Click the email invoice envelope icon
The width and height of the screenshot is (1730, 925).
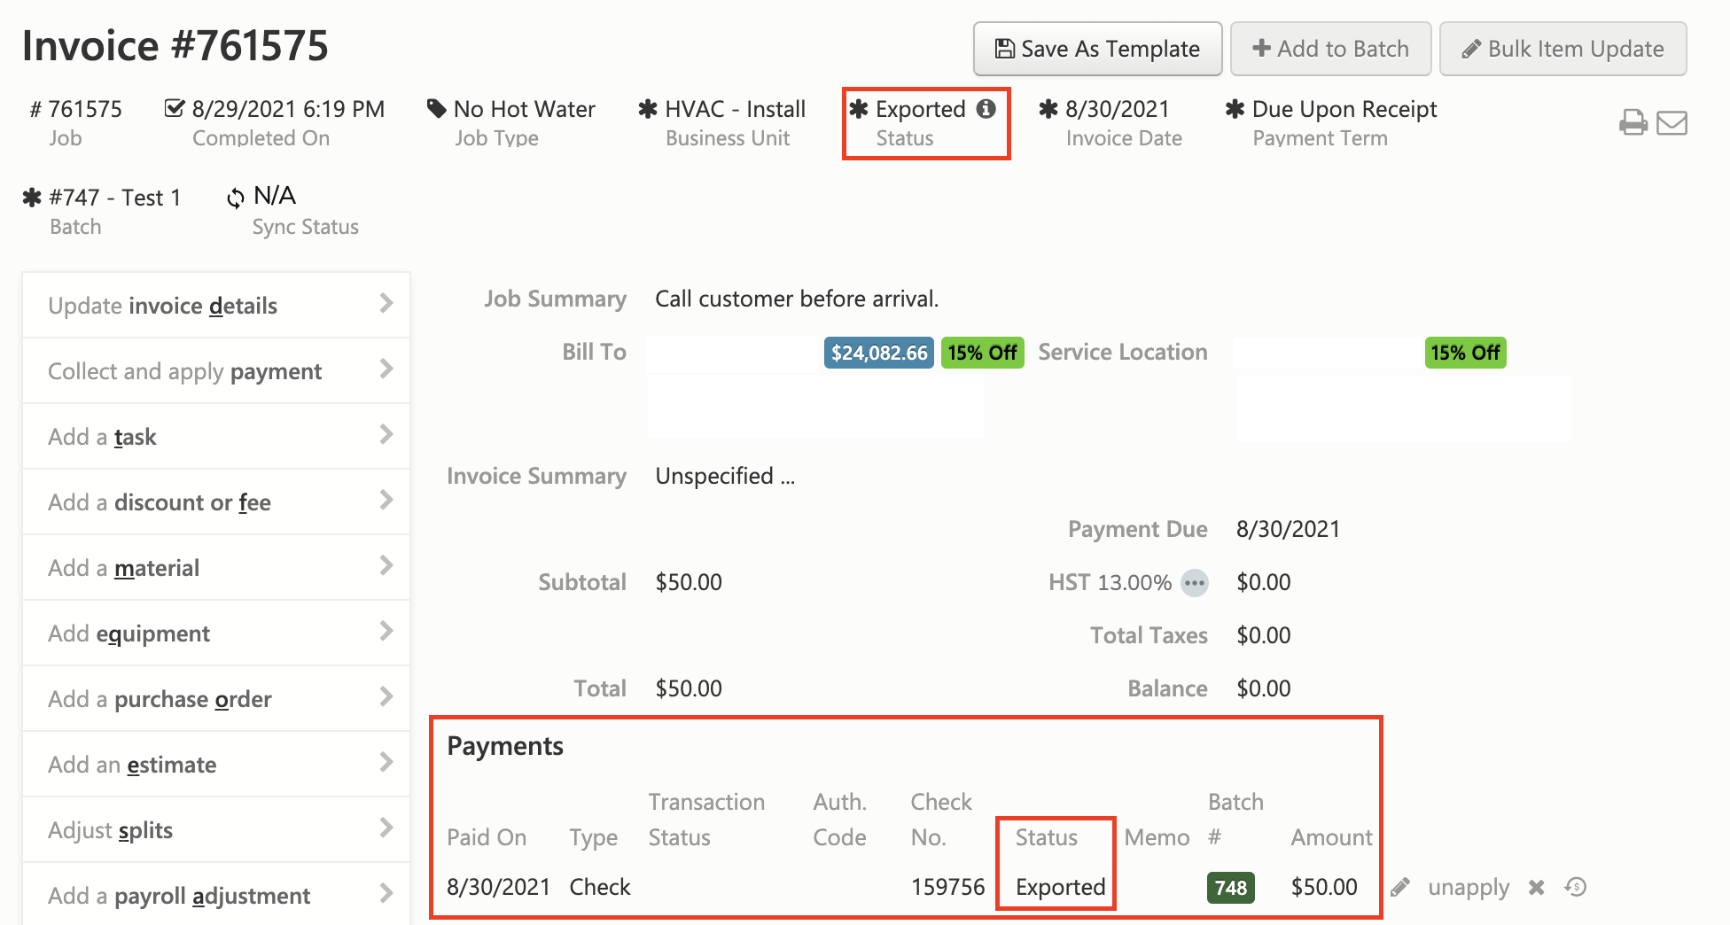pos(1672,122)
